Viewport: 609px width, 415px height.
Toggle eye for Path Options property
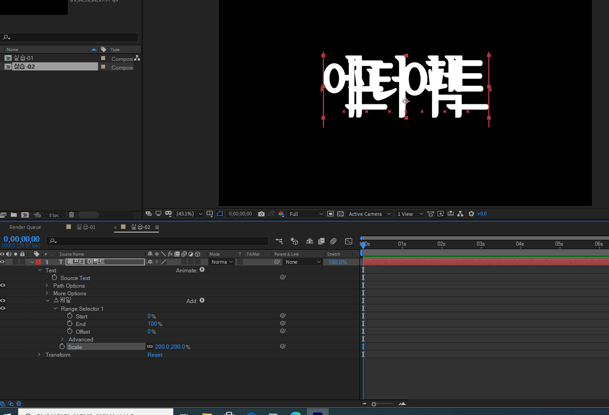coord(3,285)
